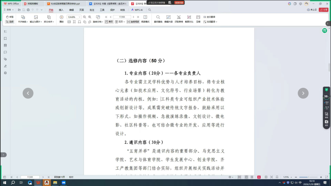This screenshot has height=186, width=331.
Task: Click the 17/65 page number field in toolbar
Action: point(122,17)
